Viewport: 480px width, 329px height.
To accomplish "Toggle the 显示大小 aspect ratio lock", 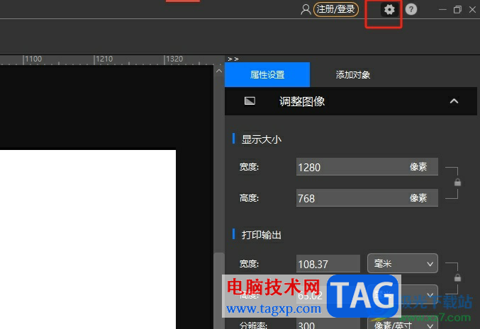I will point(457,183).
